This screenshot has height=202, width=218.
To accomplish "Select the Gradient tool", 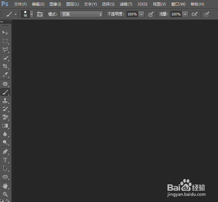I will (x=5, y=126).
